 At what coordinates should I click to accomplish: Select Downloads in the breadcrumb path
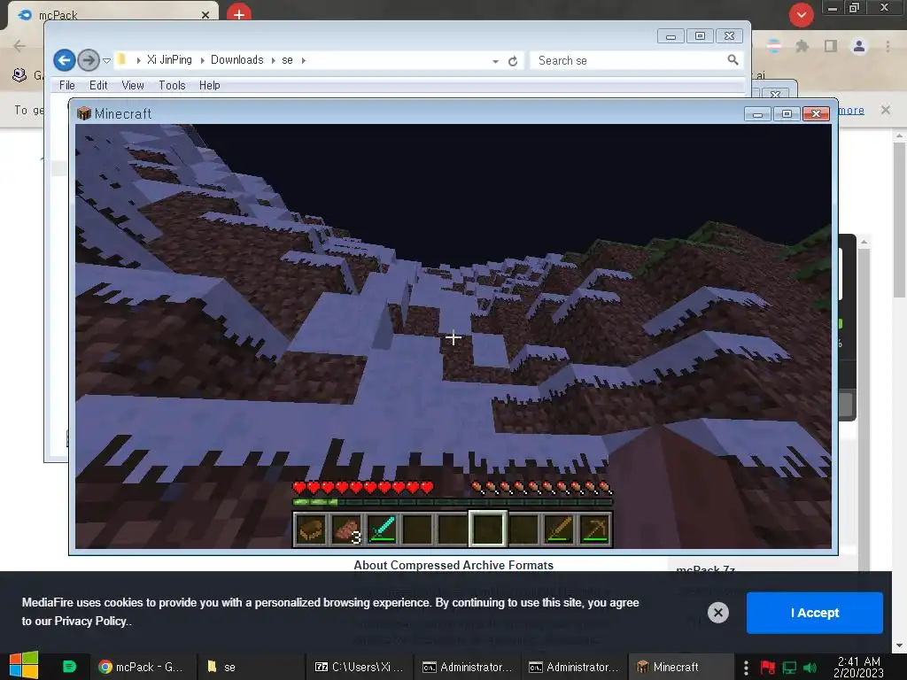(236, 59)
